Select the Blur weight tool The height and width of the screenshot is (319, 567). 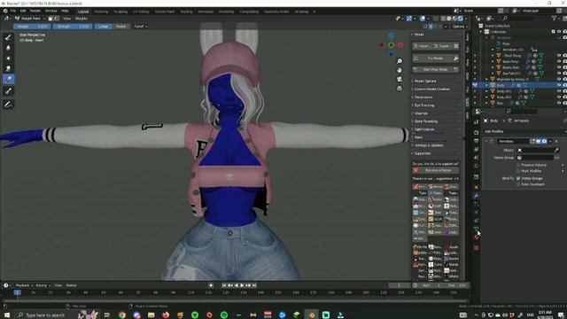(x=8, y=48)
